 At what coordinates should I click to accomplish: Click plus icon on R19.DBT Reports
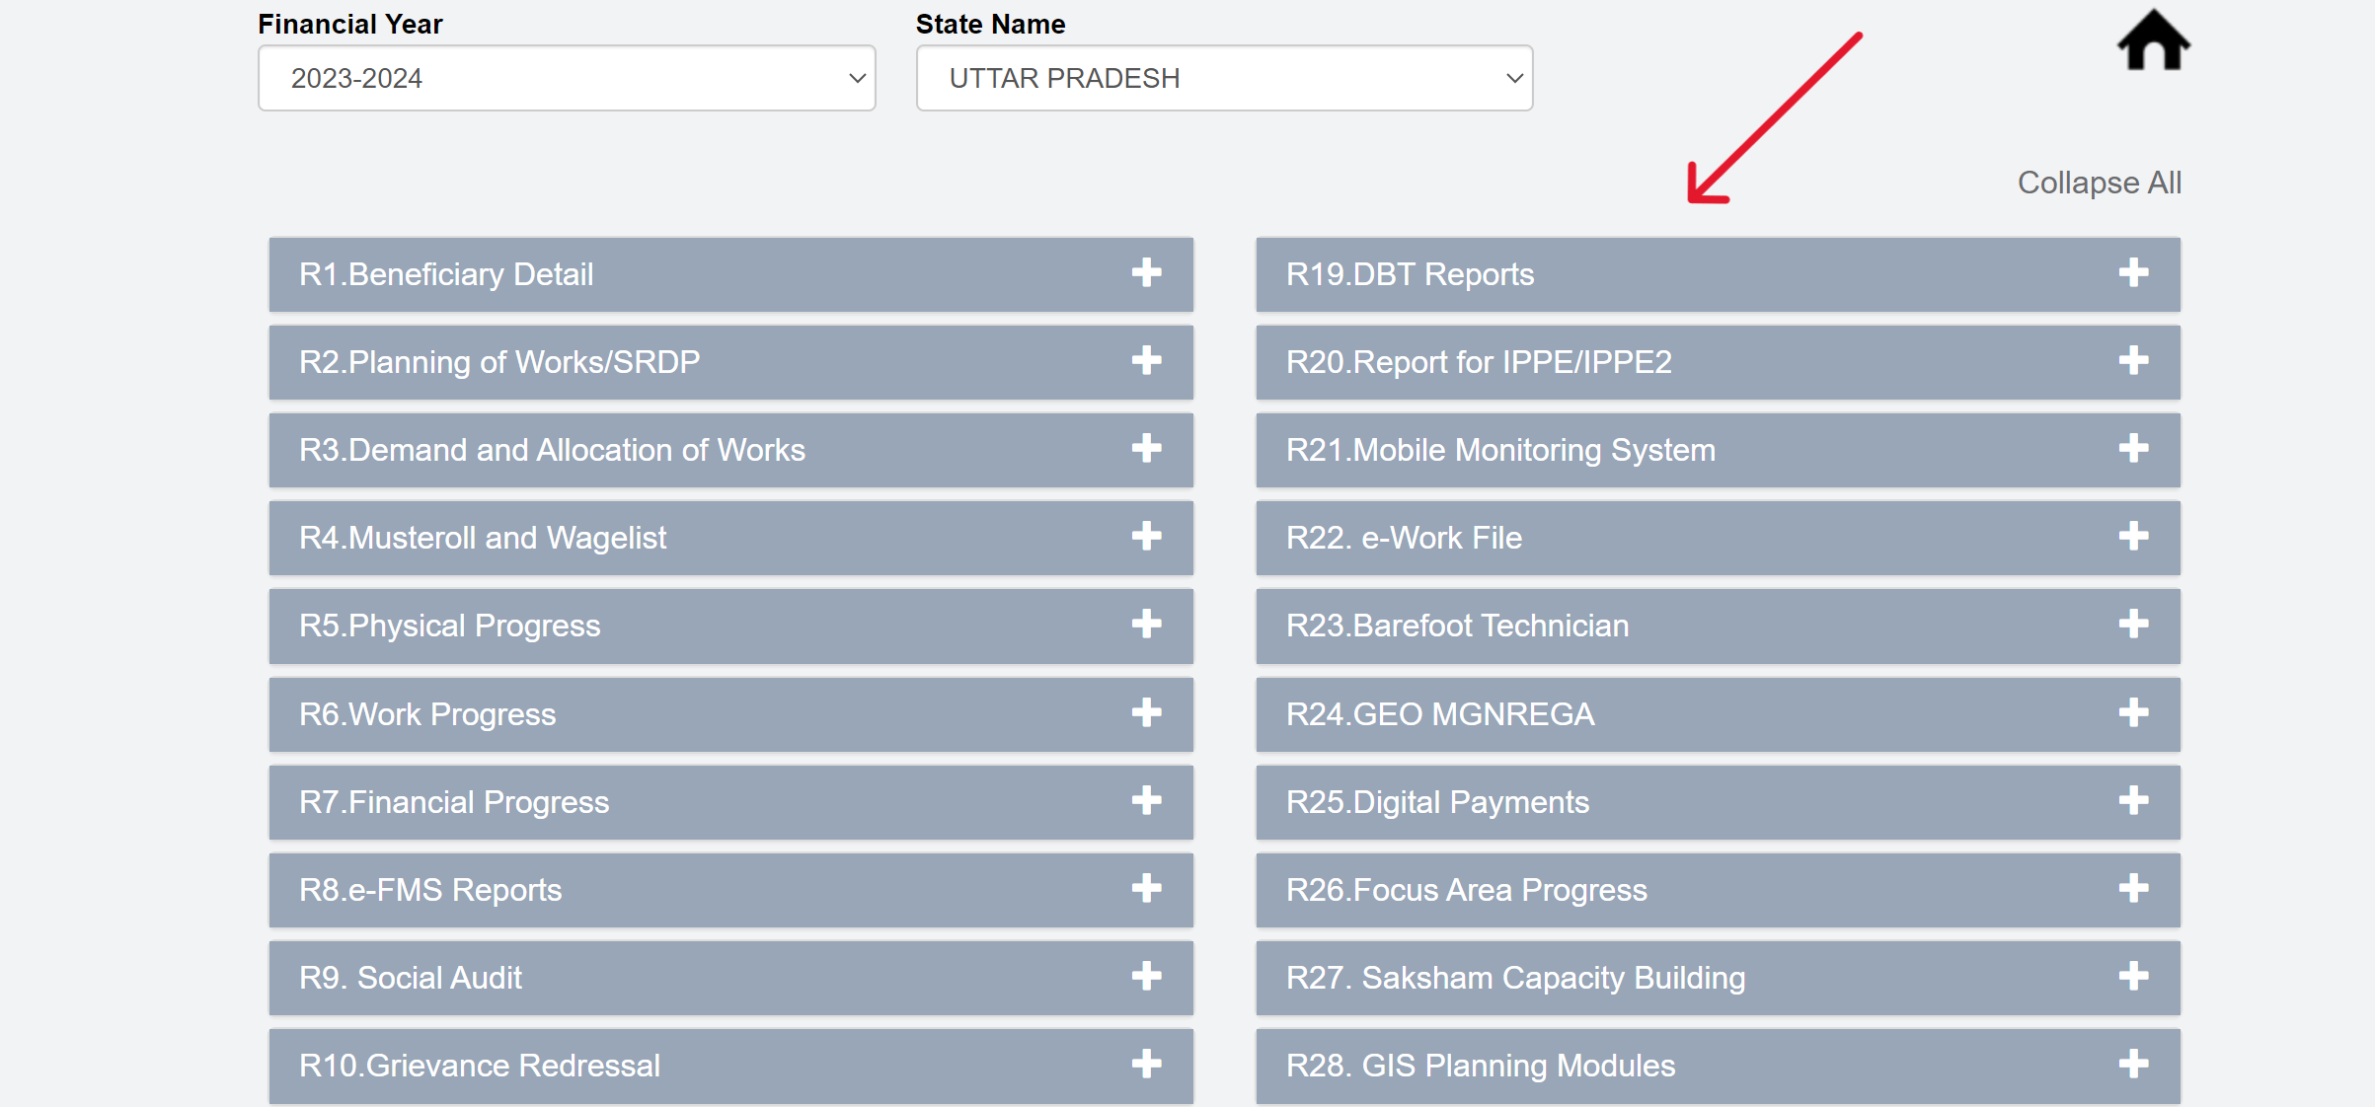2133,273
